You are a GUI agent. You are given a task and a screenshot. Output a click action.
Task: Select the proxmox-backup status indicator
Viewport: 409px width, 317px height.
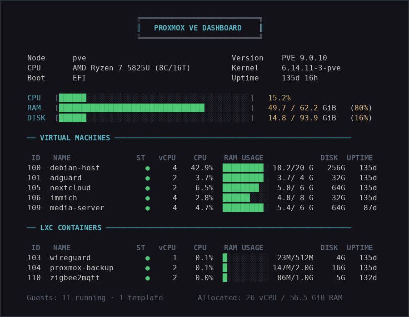(x=147, y=267)
